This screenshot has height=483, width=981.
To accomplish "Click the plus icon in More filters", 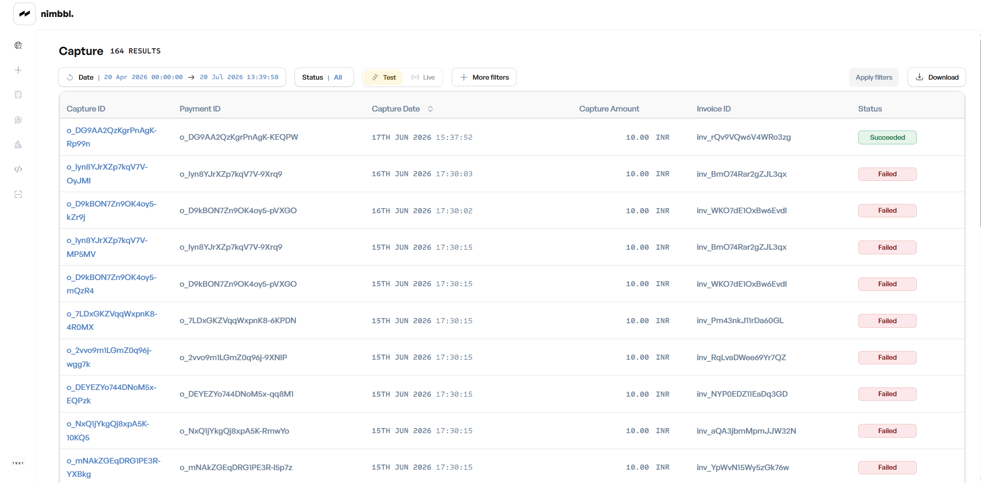I will point(464,78).
